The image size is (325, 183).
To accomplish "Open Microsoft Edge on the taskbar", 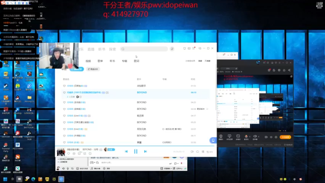I will 33,179.
